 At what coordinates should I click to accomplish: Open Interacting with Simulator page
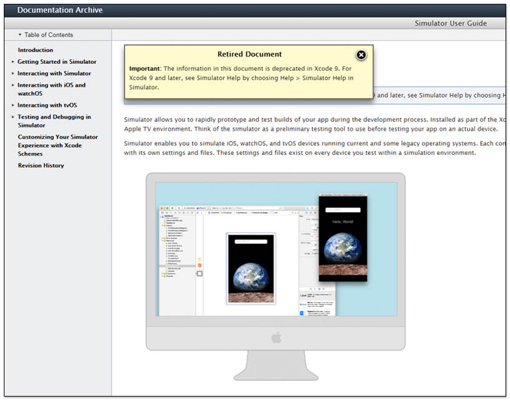54,73
